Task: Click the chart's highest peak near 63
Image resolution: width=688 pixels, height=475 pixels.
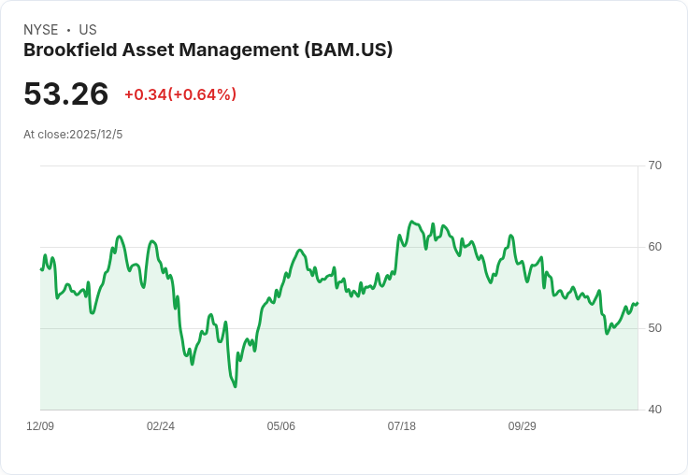Action: (411, 222)
